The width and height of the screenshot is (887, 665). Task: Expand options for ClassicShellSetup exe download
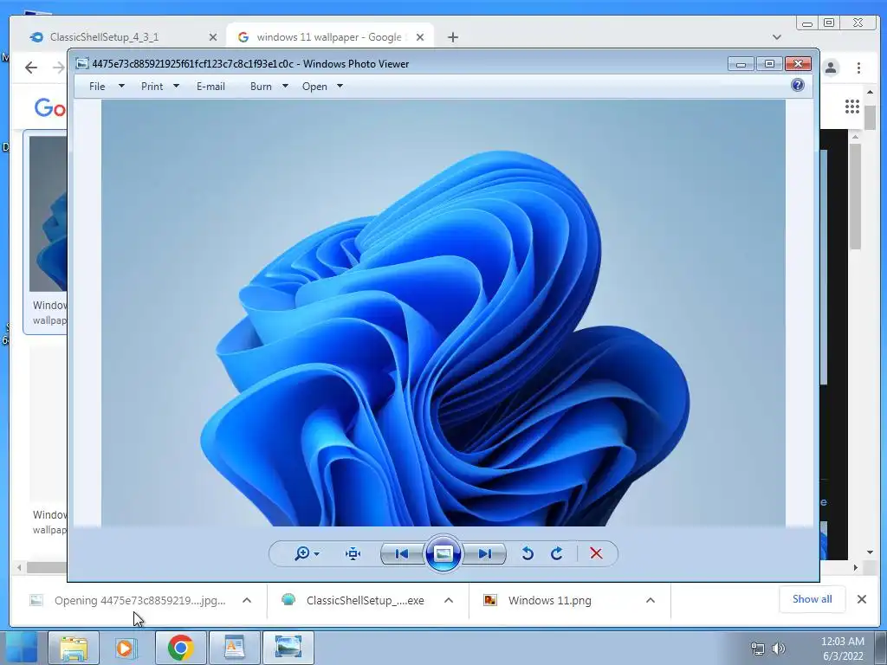pyautogui.click(x=449, y=601)
